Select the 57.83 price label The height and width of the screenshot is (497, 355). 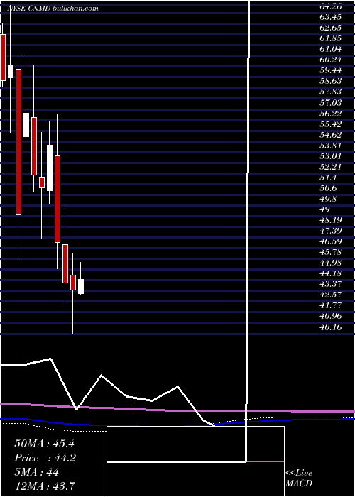point(331,92)
